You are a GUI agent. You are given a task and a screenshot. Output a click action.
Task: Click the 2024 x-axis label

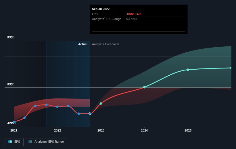144,130
